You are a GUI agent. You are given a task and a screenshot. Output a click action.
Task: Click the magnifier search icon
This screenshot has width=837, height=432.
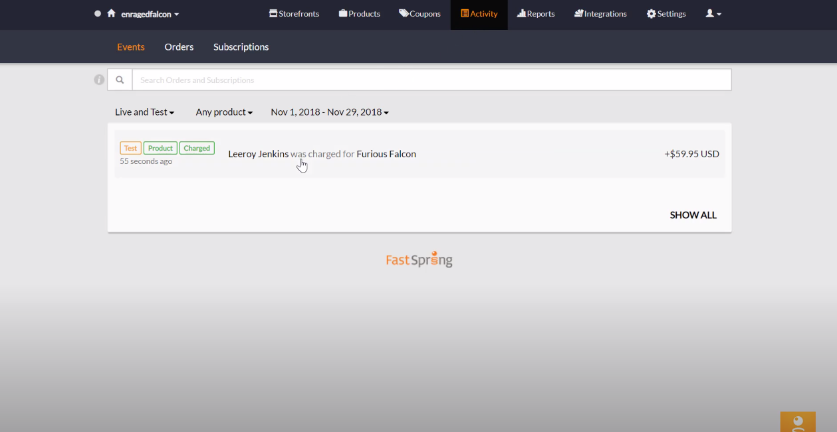tap(120, 80)
